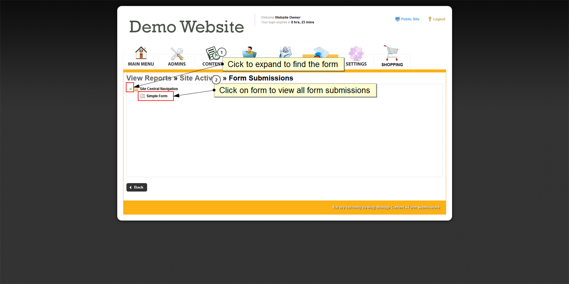Click the email envelope icon in navigation
569x284 pixels.
pos(285,52)
